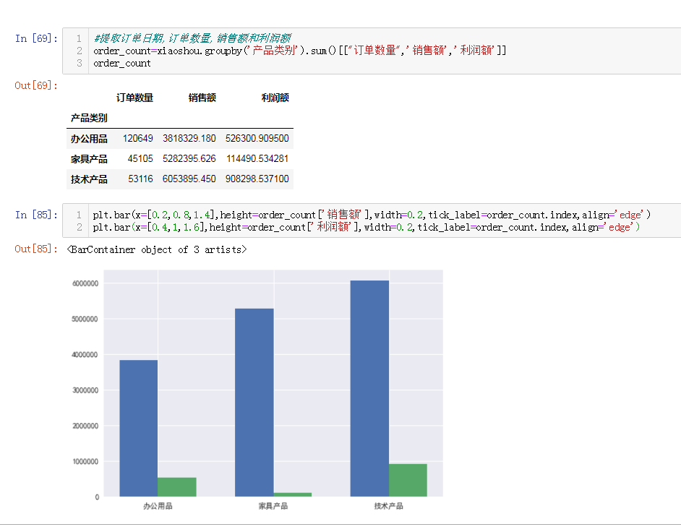
Task: Click the first plt.bar line with 销售额
Action: 372,215
